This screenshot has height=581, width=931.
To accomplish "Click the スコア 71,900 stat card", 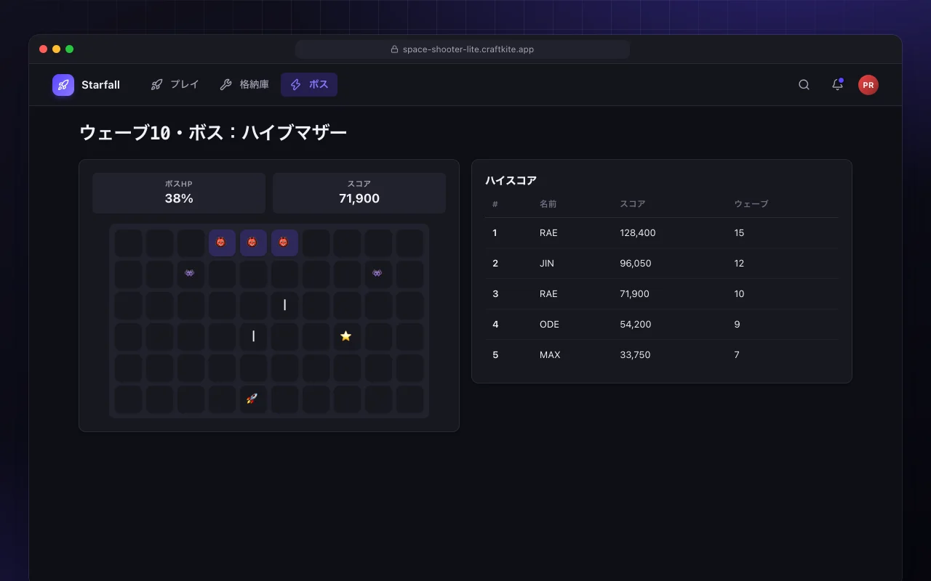I will tap(359, 193).
